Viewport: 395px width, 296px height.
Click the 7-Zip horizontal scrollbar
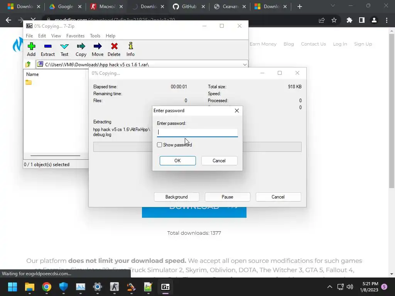pyautogui.click(x=55, y=156)
